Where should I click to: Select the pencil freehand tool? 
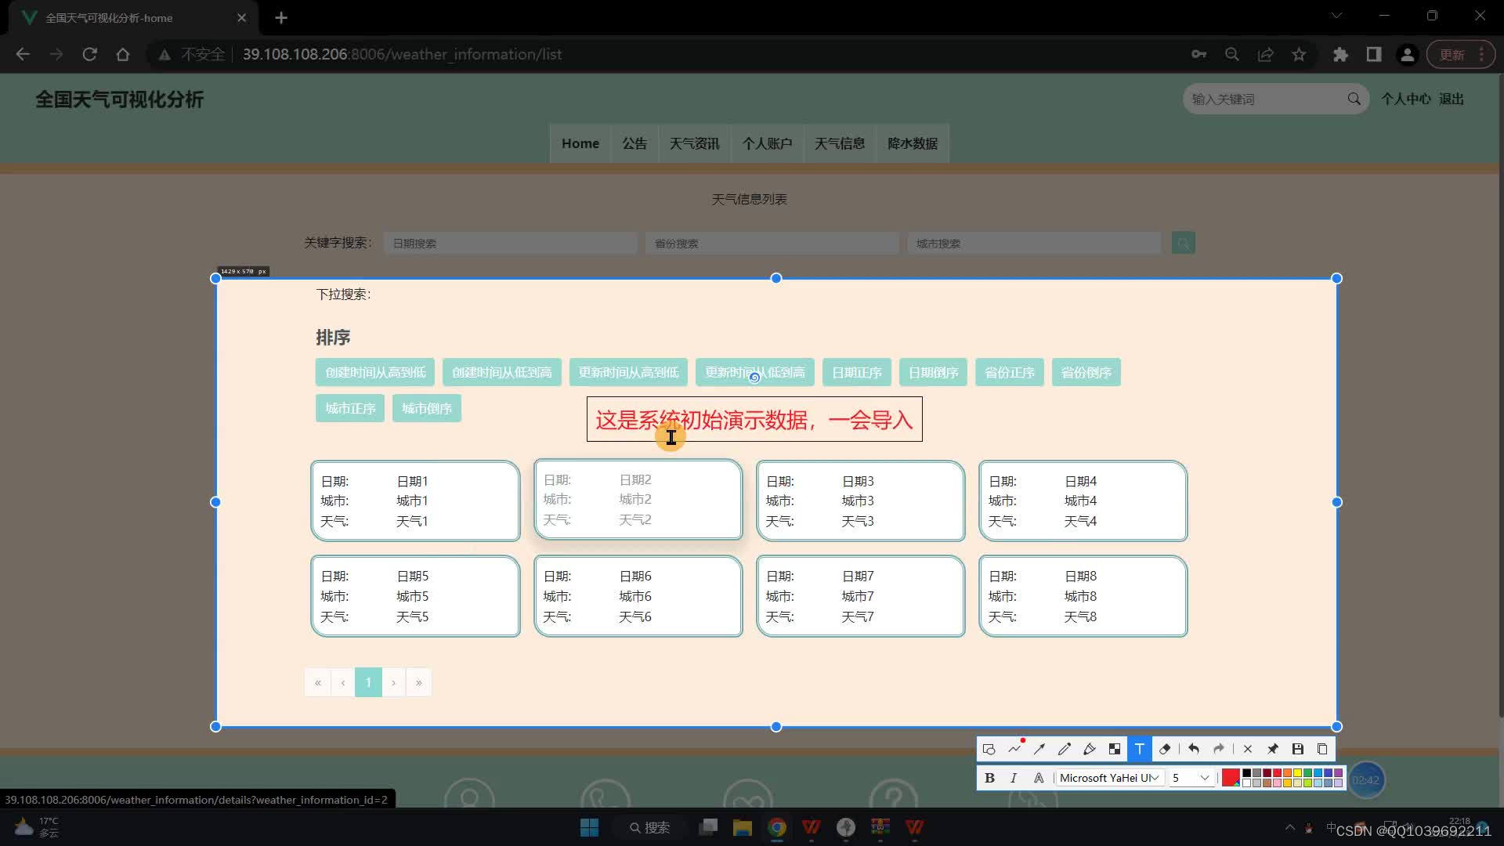pos(1065,750)
